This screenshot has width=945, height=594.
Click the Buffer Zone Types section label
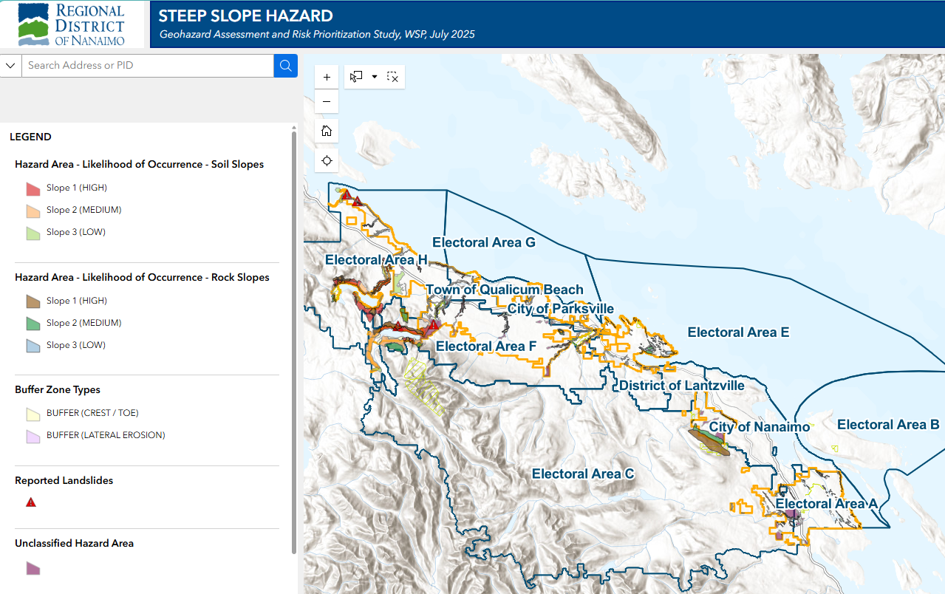56,389
